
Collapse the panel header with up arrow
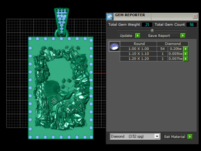pos(152,30)
